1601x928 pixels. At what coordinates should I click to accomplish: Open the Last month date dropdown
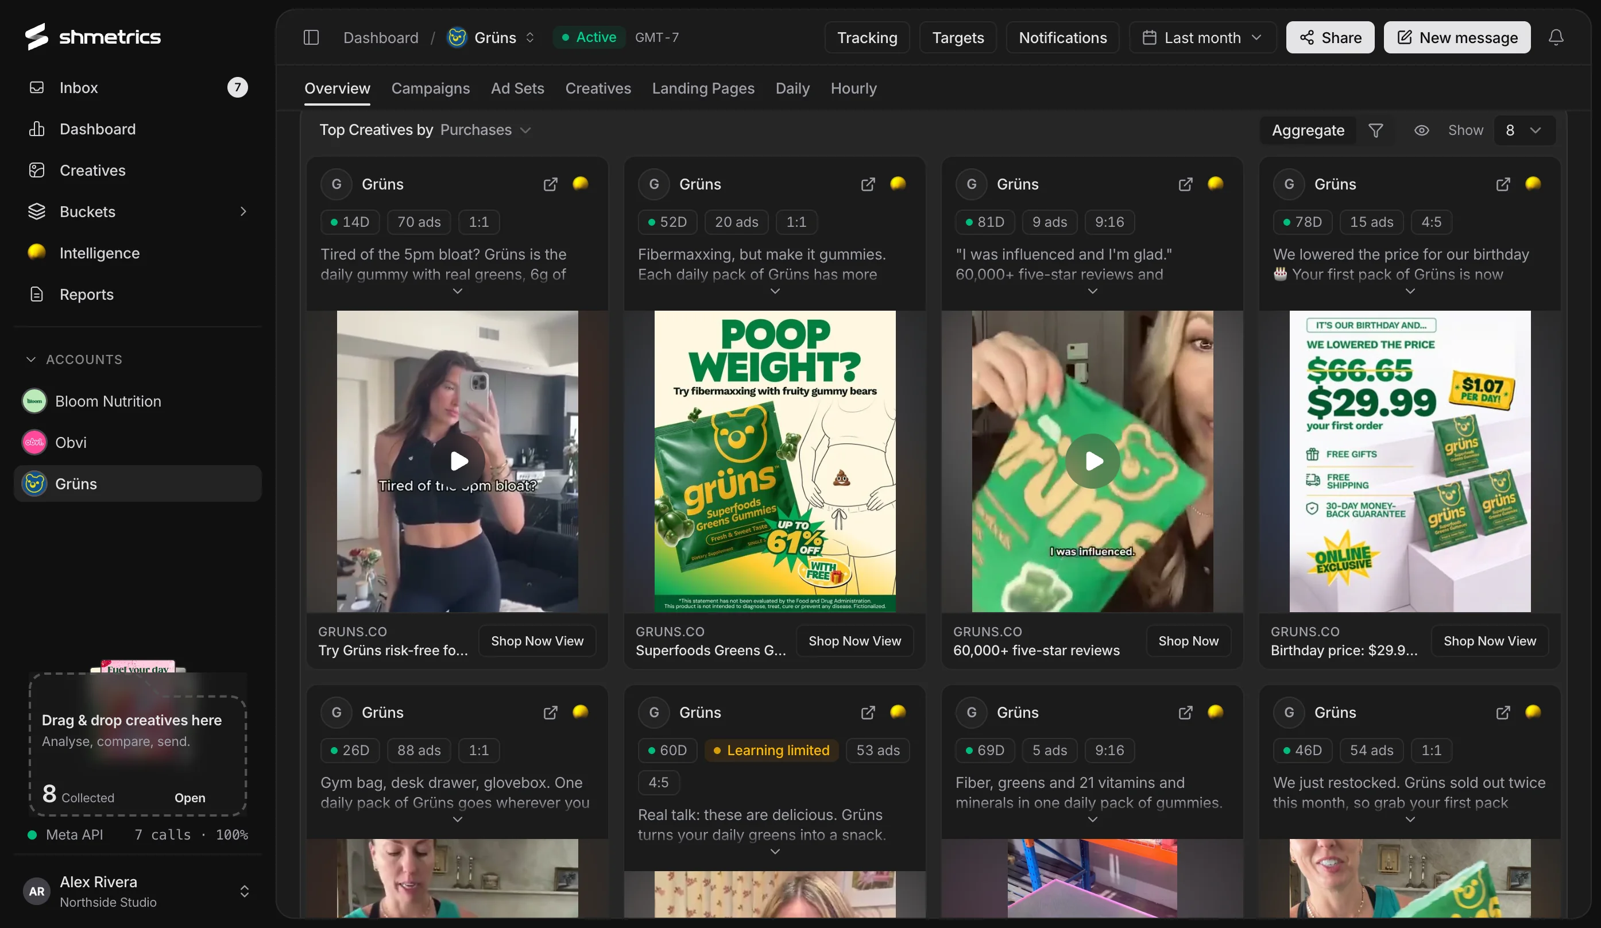point(1202,37)
